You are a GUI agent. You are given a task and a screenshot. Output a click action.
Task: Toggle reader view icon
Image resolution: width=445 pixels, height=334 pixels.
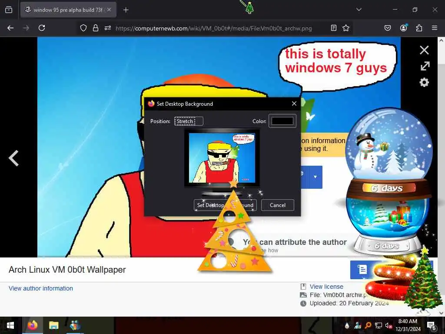334,28
